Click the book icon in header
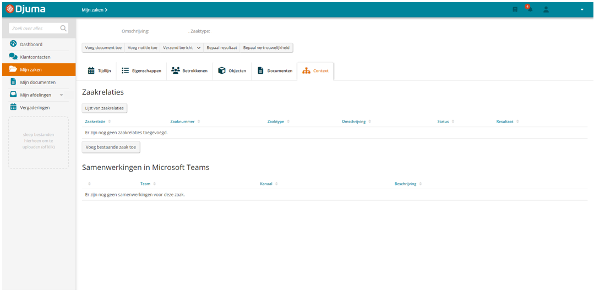This screenshot has height=291, width=594. [x=515, y=10]
